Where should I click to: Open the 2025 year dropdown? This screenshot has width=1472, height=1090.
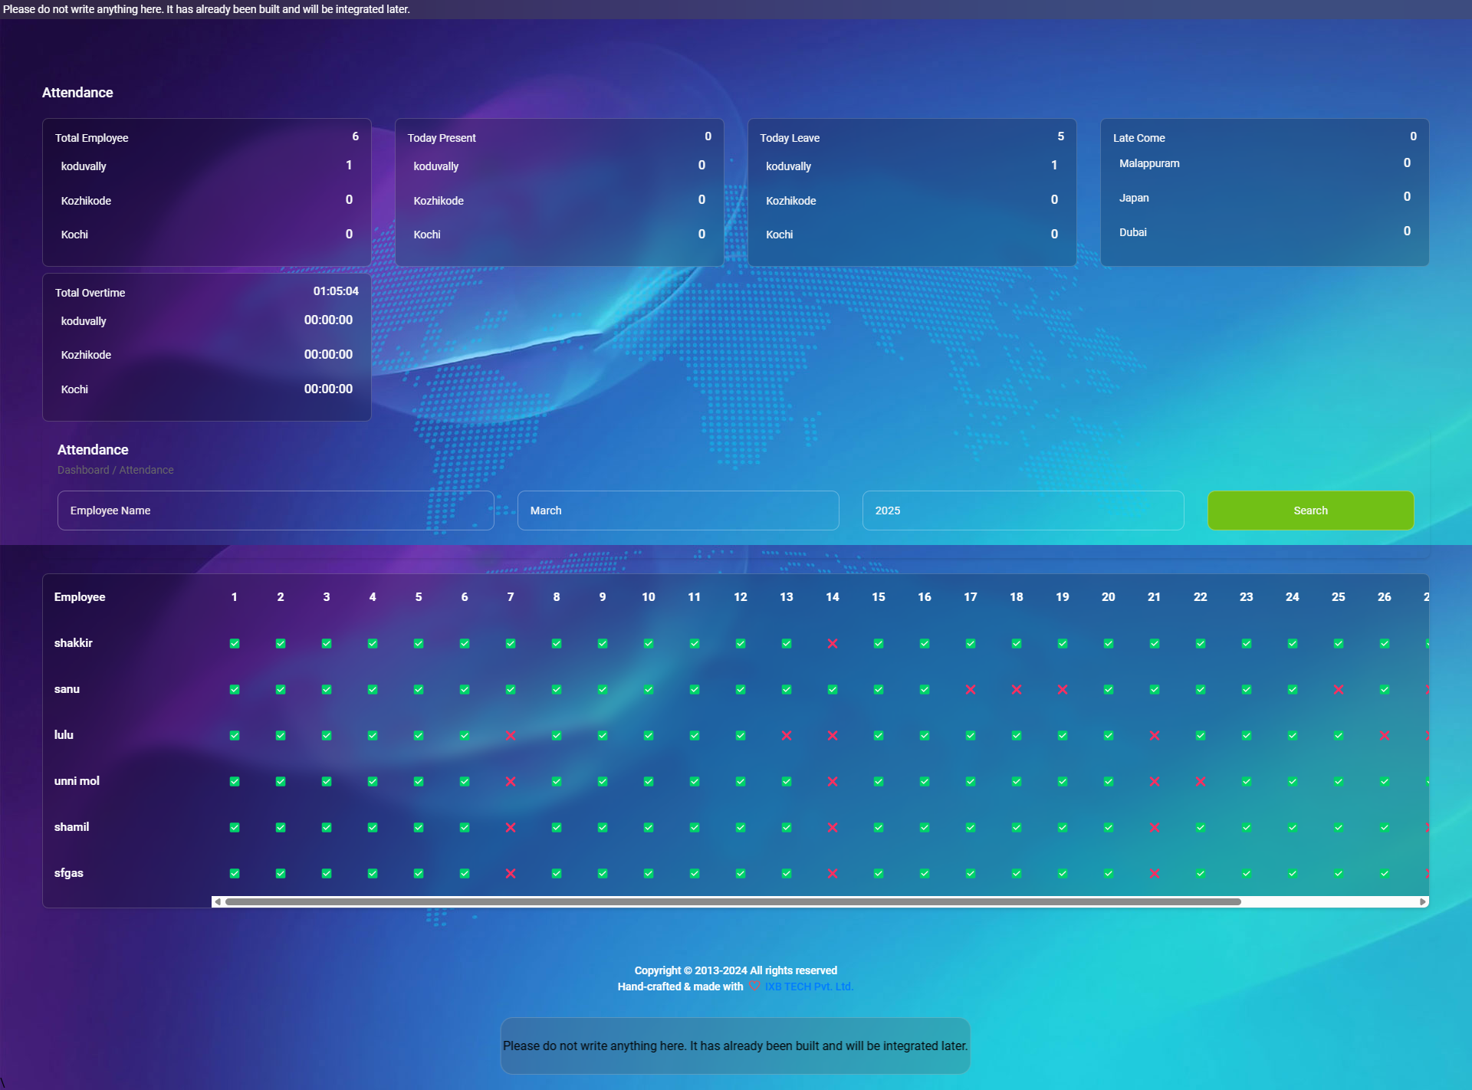pyautogui.click(x=1023, y=511)
